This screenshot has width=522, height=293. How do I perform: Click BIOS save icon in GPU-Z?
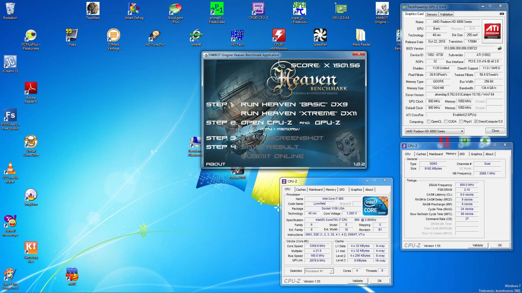(499, 48)
